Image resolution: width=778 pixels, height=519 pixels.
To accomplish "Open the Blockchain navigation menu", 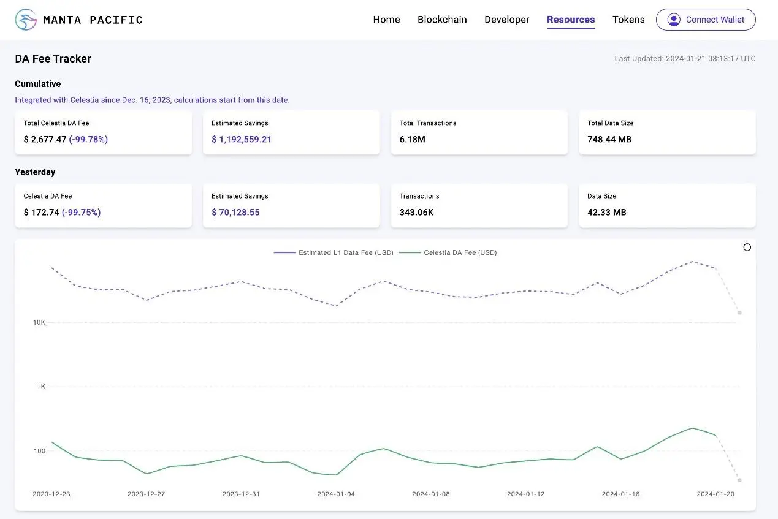I will coord(442,20).
